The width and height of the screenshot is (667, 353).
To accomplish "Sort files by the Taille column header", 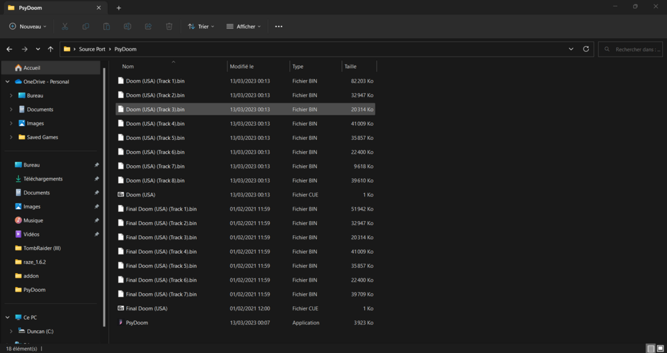I will point(351,67).
